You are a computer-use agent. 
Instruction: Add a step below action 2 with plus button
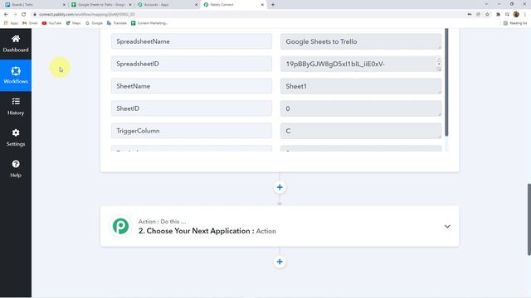[280, 262]
